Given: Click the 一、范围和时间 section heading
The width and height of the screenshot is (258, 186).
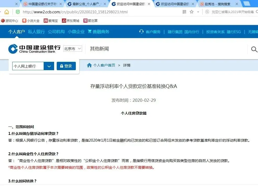Looking at the screenshot, I should pyautogui.click(x=21, y=127).
